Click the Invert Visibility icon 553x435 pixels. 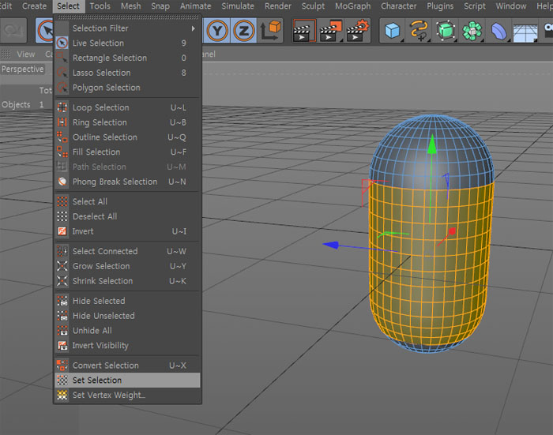tap(62, 346)
